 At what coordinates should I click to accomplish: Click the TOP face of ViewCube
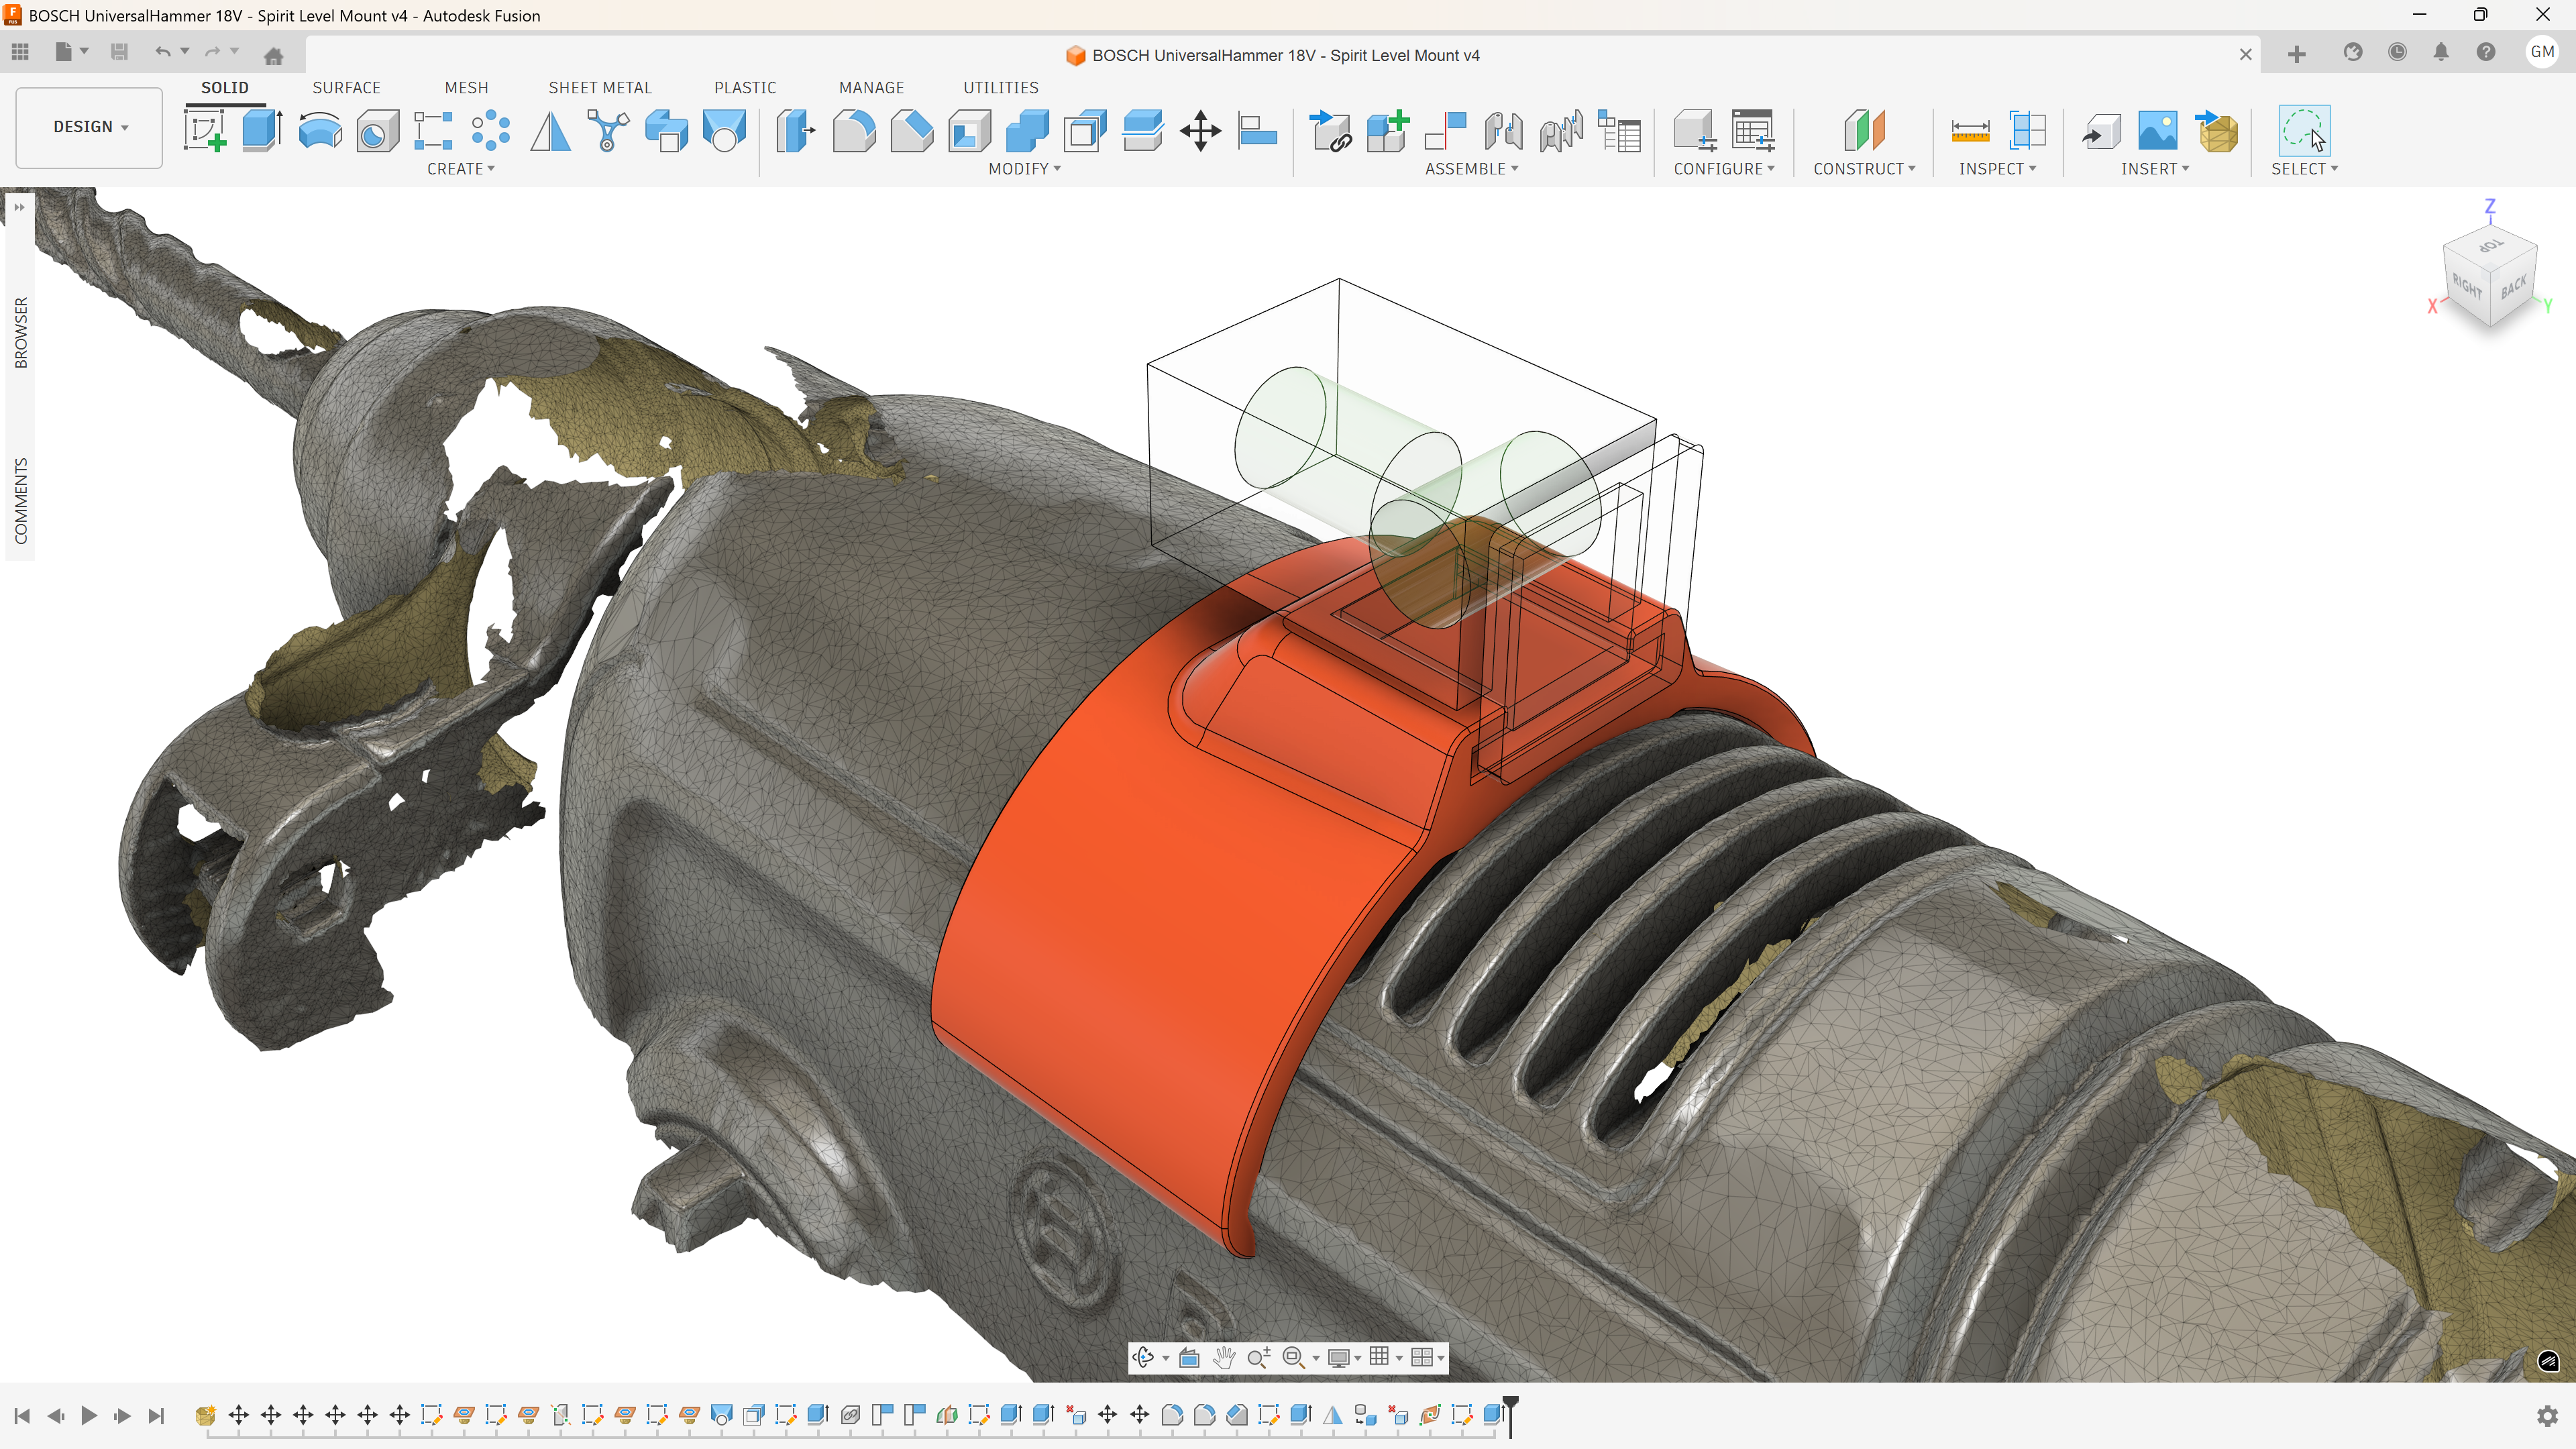click(x=2491, y=246)
